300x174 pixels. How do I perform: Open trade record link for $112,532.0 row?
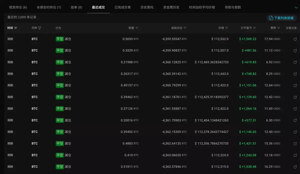tap(295, 39)
